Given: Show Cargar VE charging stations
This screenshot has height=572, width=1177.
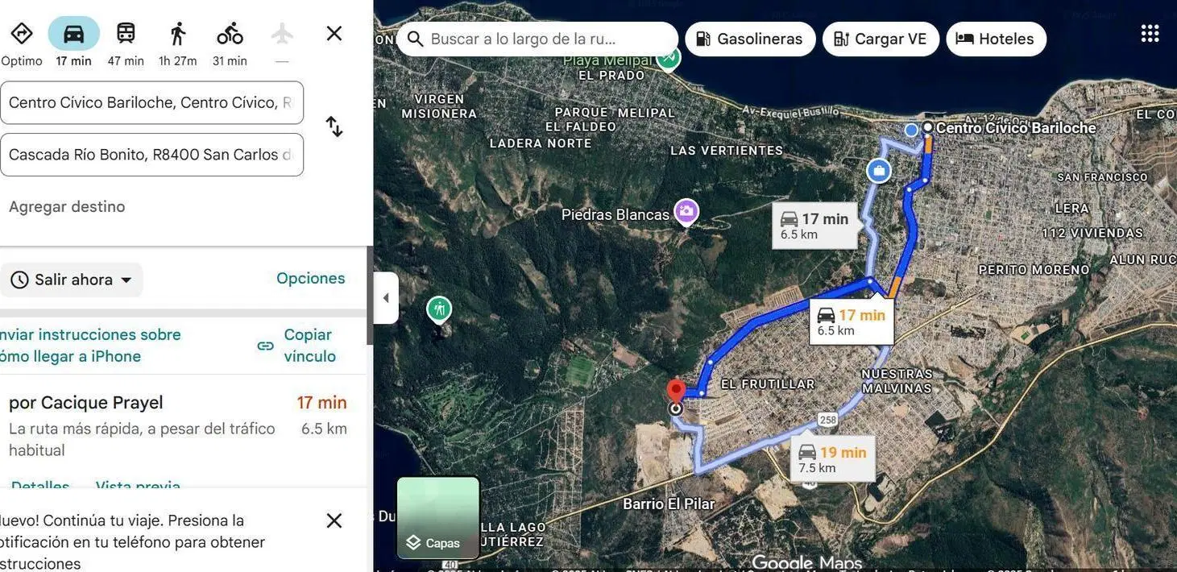Looking at the screenshot, I should coord(881,39).
